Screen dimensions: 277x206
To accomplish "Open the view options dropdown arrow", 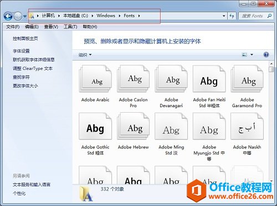I will tap(252, 54).
